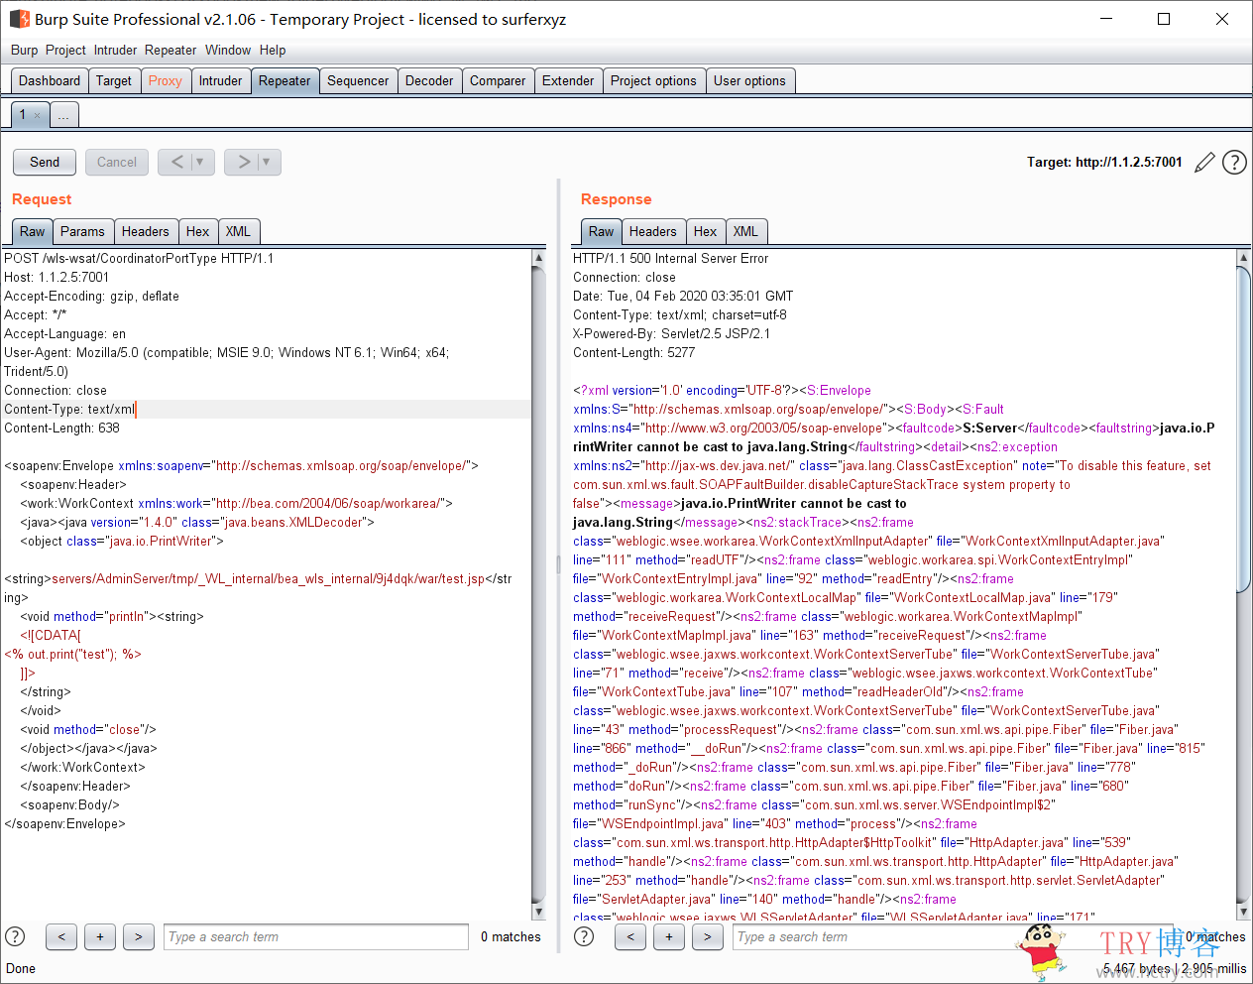
Task: Switch to the Proxy tab
Action: coord(166,81)
